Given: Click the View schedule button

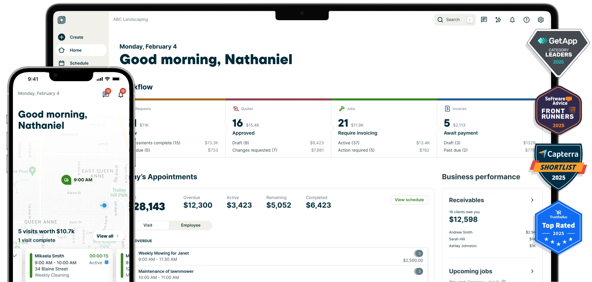Looking at the screenshot, I should [x=409, y=200].
